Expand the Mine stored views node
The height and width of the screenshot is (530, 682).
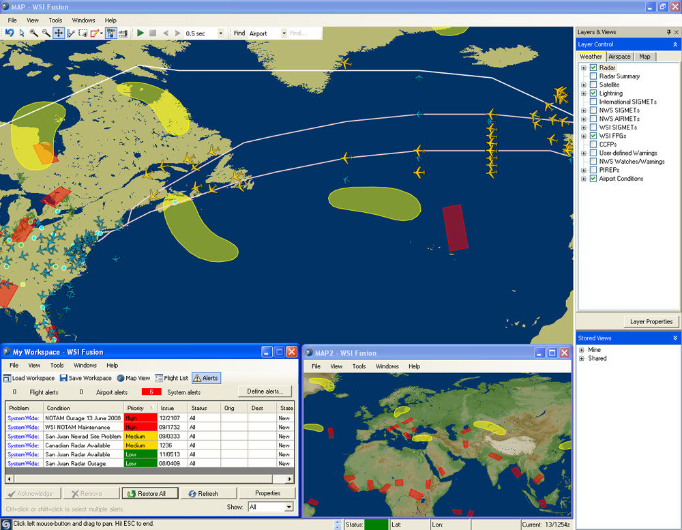(582, 350)
